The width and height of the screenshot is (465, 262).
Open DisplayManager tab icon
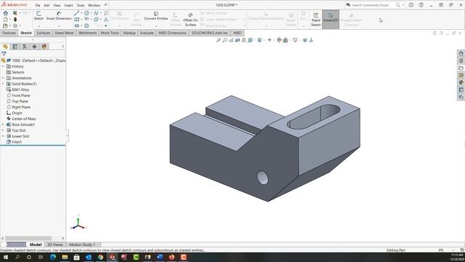(44, 47)
